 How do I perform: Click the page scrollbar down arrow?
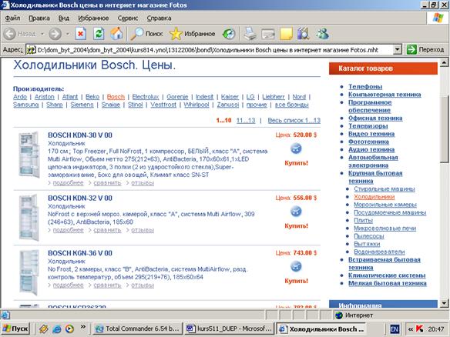444,303
